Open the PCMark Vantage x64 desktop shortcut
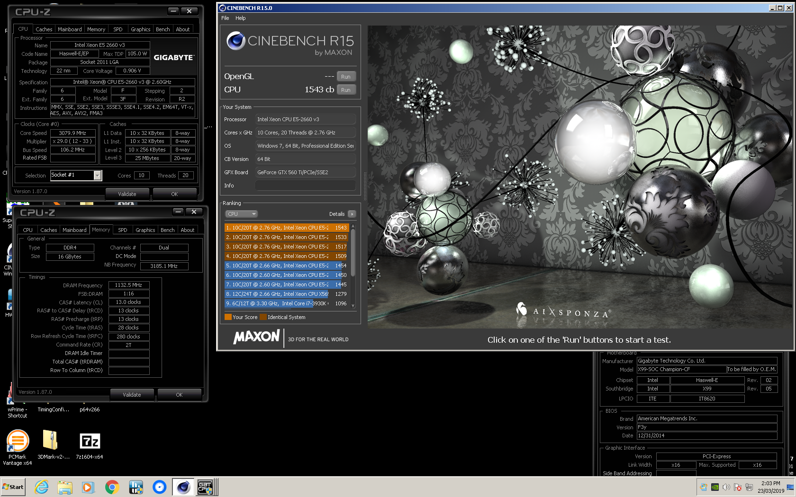 point(18,447)
